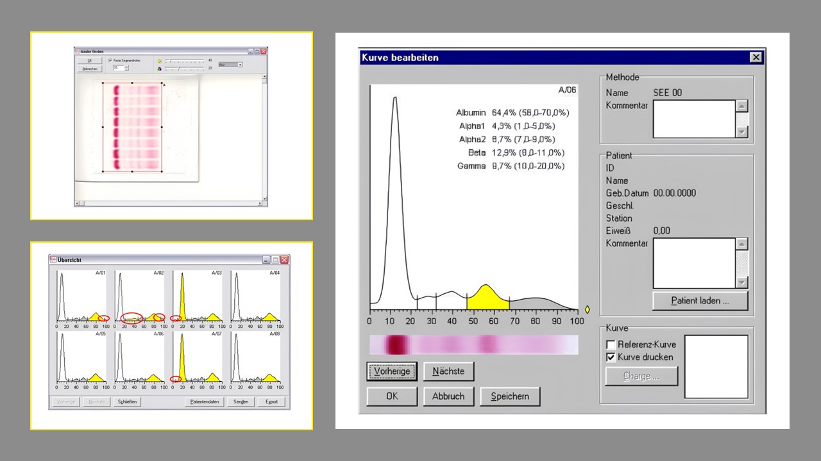The height and width of the screenshot is (461, 821).
Task: Click scroll-up arrow in Methode Kommentar box
Action: 741,106
